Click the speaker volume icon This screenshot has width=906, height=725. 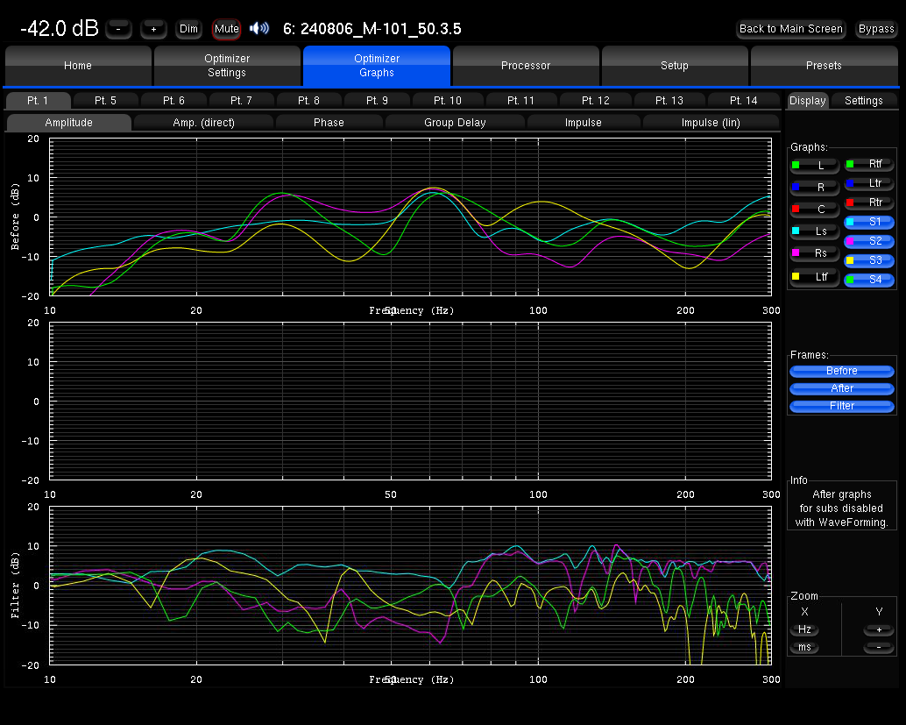[x=258, y=29]
